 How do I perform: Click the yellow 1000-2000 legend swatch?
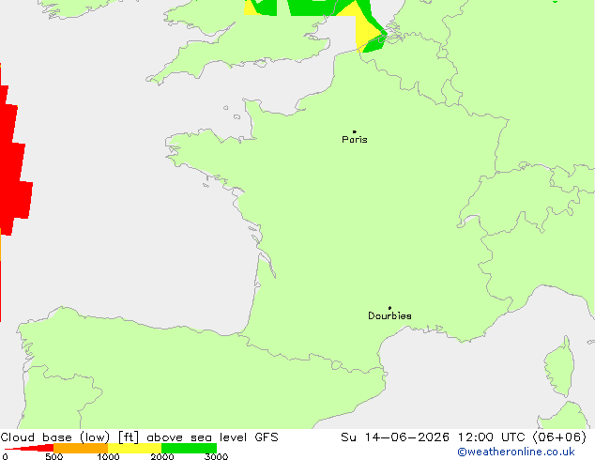[x=135, y=448]
